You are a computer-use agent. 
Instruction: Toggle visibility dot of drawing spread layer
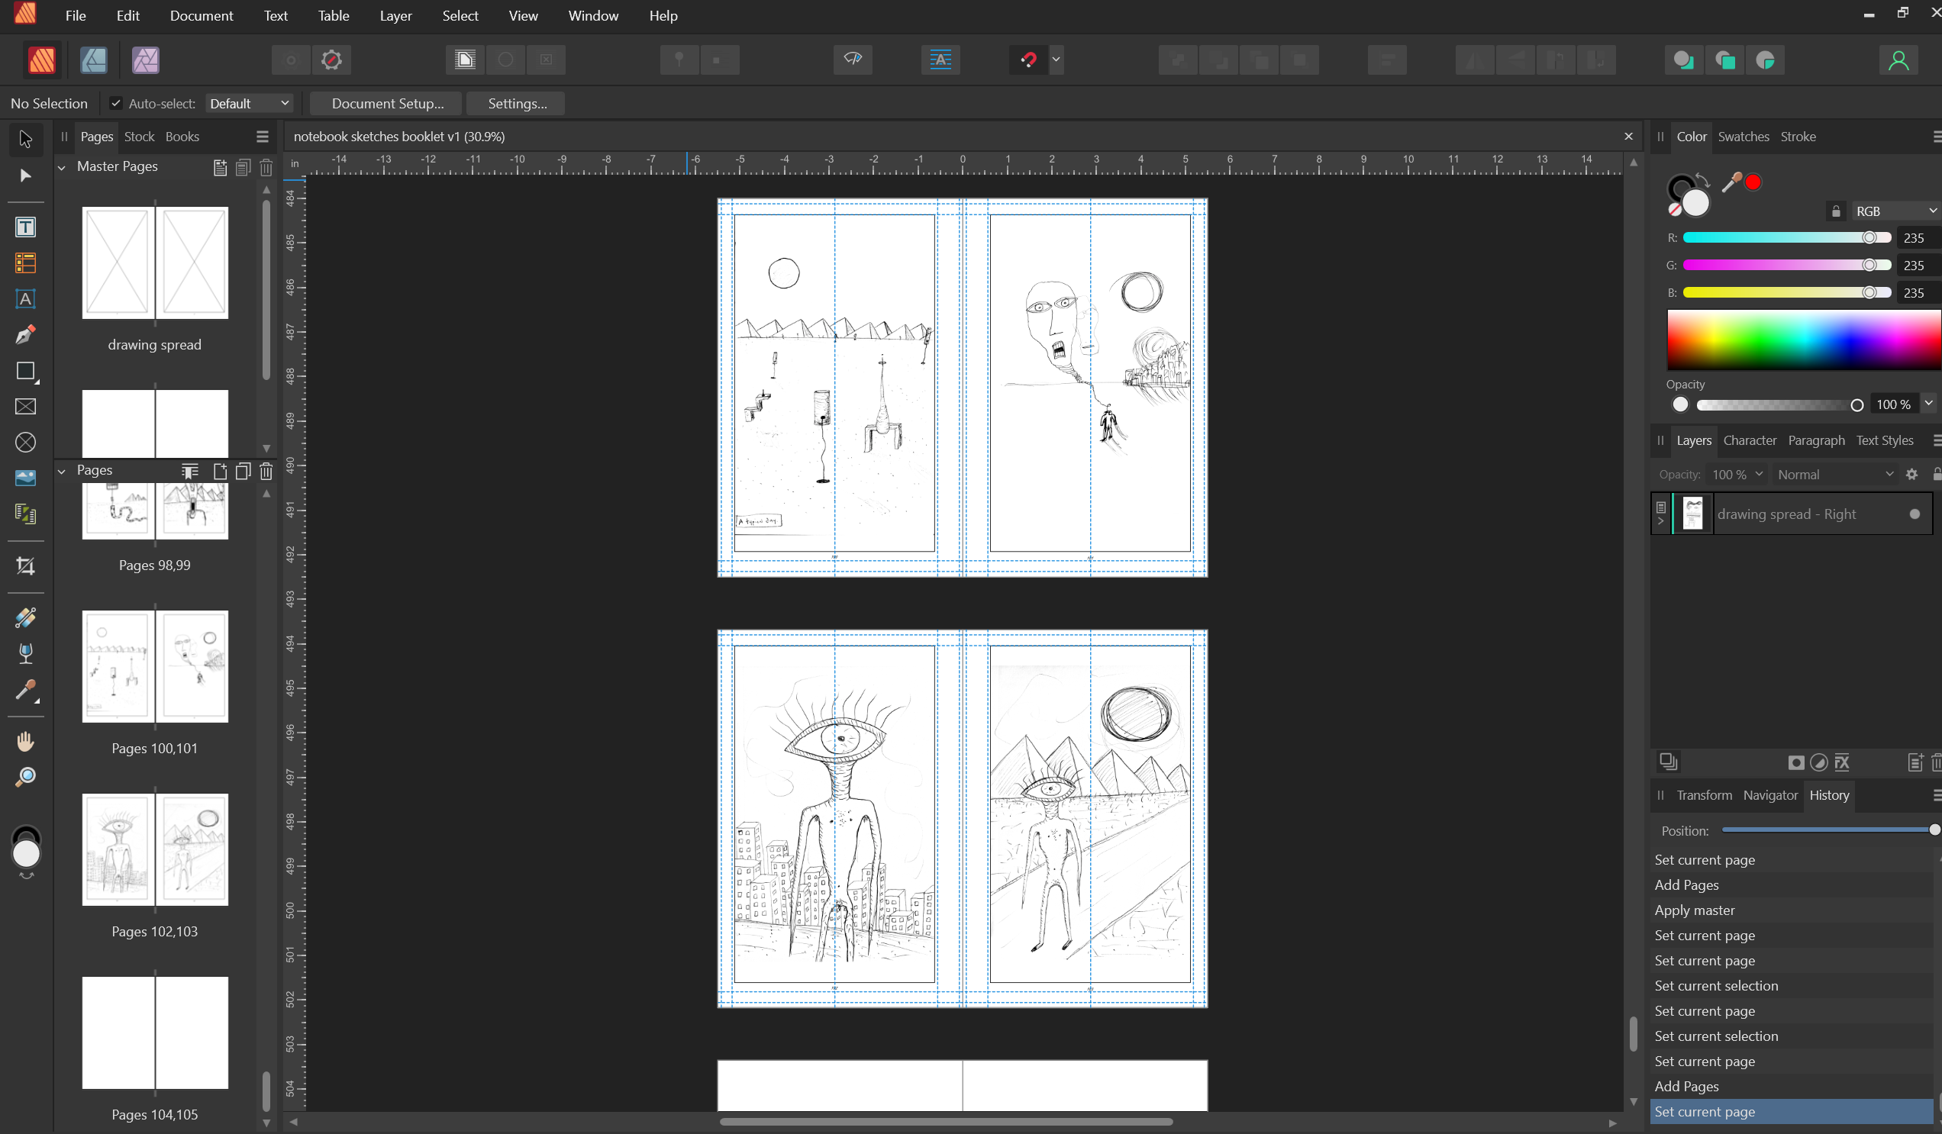click(1915, 514)
